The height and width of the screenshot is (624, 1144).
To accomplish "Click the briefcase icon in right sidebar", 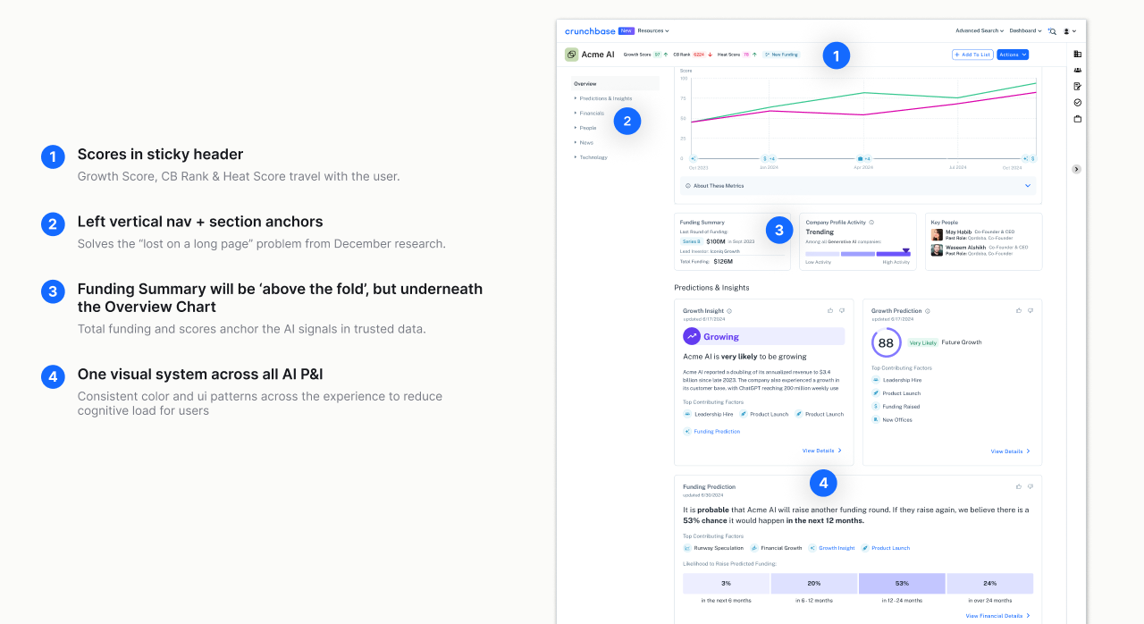I will pos(1077,119).
